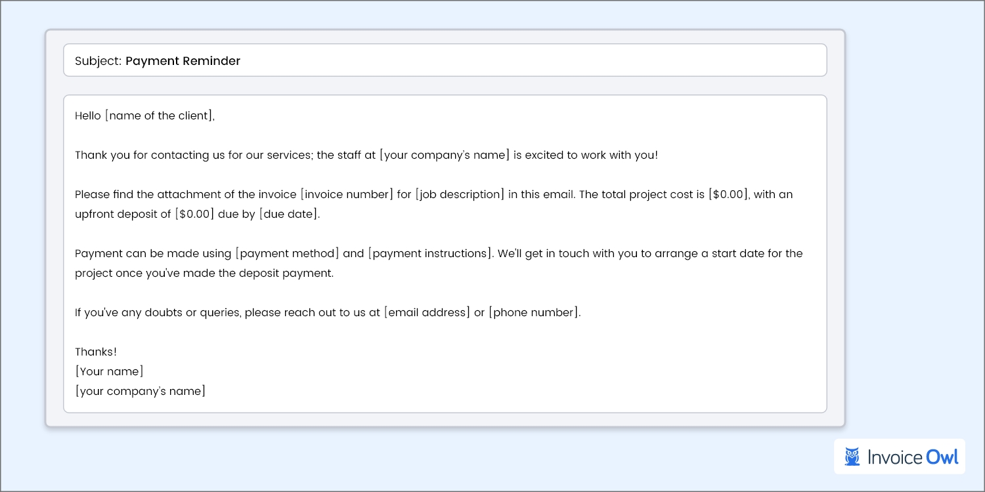The height and width of the screenshot is (492, 985).
Task: Click the [phone number] placeholder
Action: point(534,313)
